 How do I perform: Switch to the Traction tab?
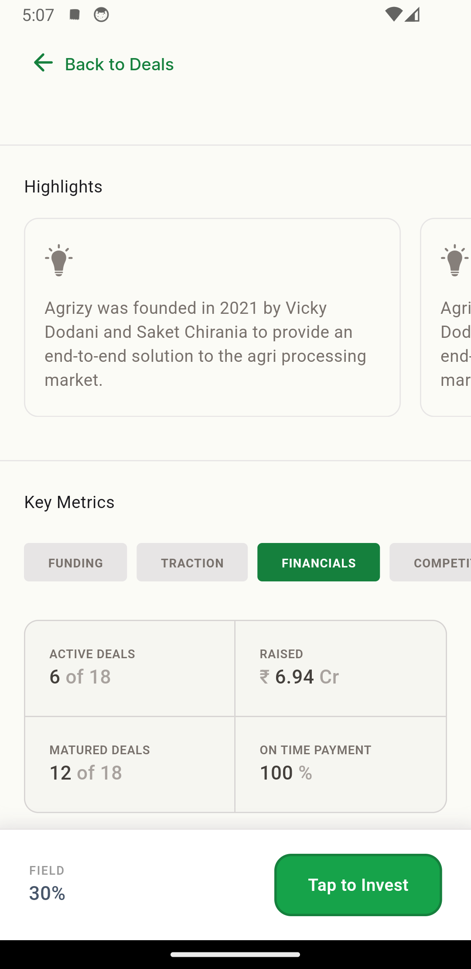point(192,562)
